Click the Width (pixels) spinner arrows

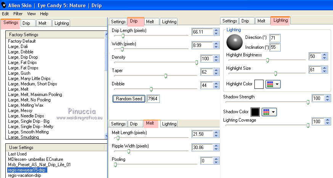[216, 45]
